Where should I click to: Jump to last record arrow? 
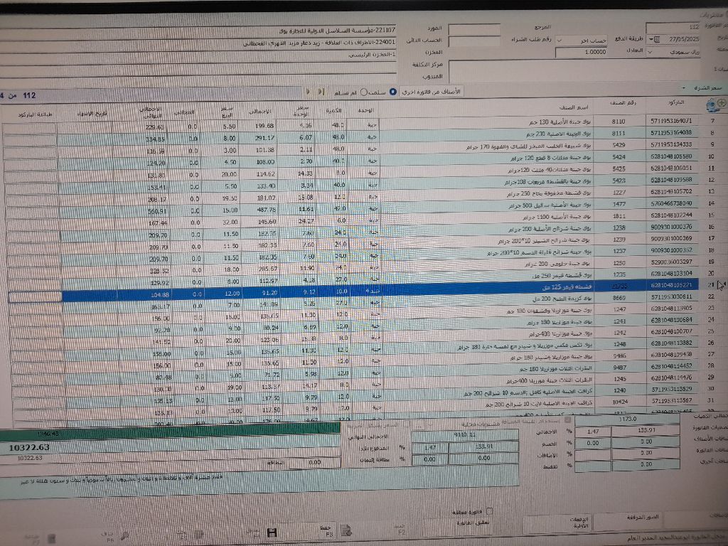(321, 92)
